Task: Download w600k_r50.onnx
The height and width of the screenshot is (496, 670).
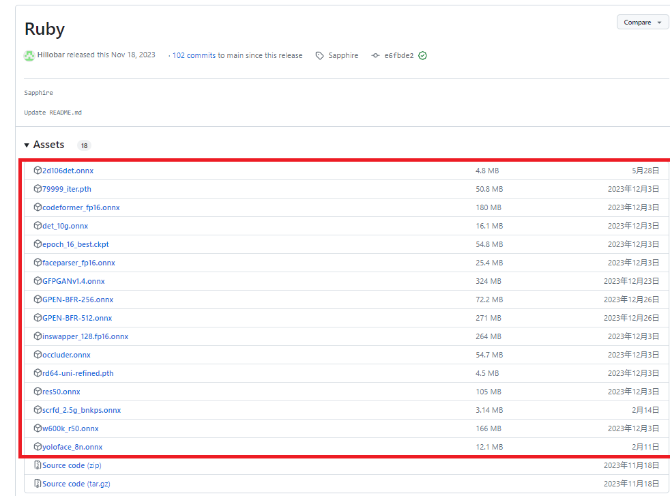Action: (x=70, y=428)
